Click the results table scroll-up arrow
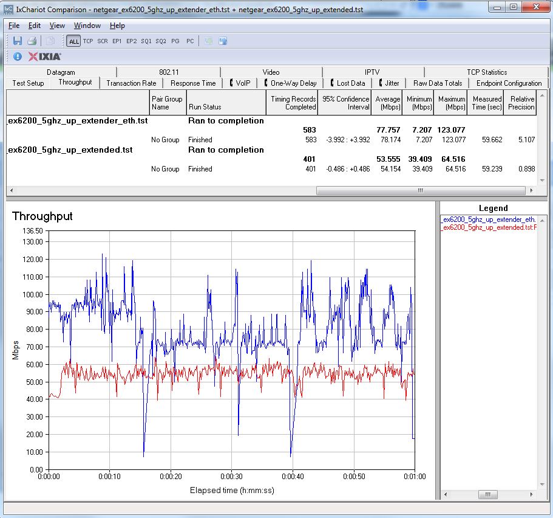The width and height of the screenshot is (553, 518). tap(542, 95)
